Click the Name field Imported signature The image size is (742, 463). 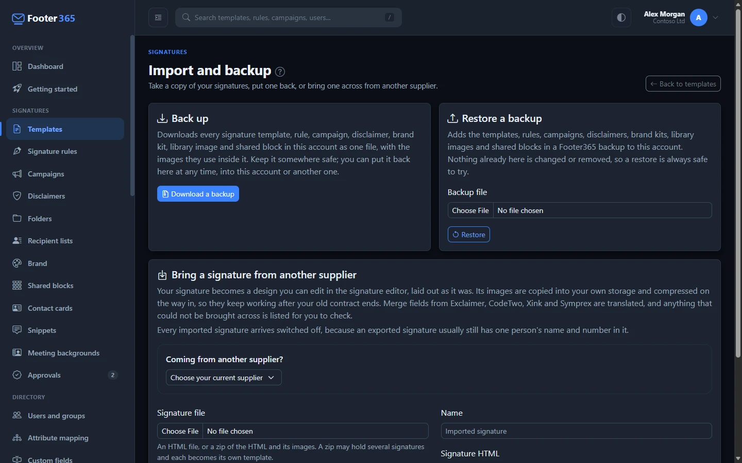click(576, 431)
